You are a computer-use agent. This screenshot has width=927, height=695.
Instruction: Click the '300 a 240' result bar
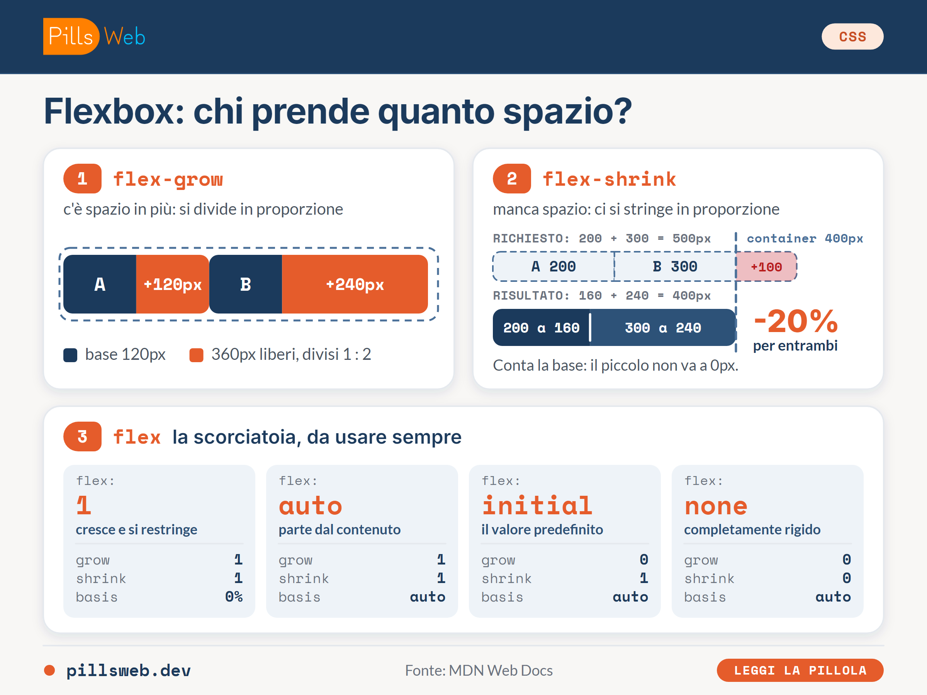(663, 327)
